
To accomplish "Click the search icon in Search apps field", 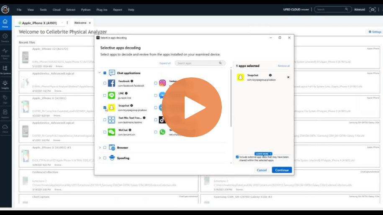I will point(220,63).
